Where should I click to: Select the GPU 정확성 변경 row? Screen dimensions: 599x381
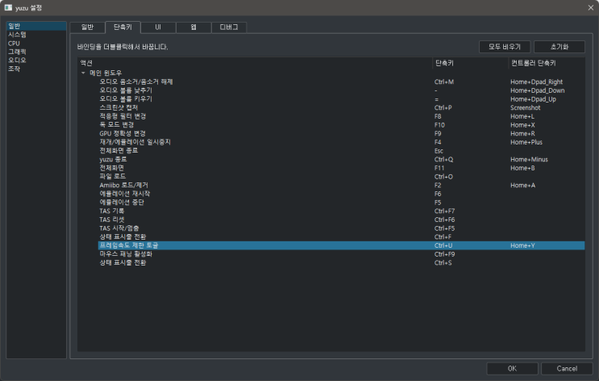341,133
